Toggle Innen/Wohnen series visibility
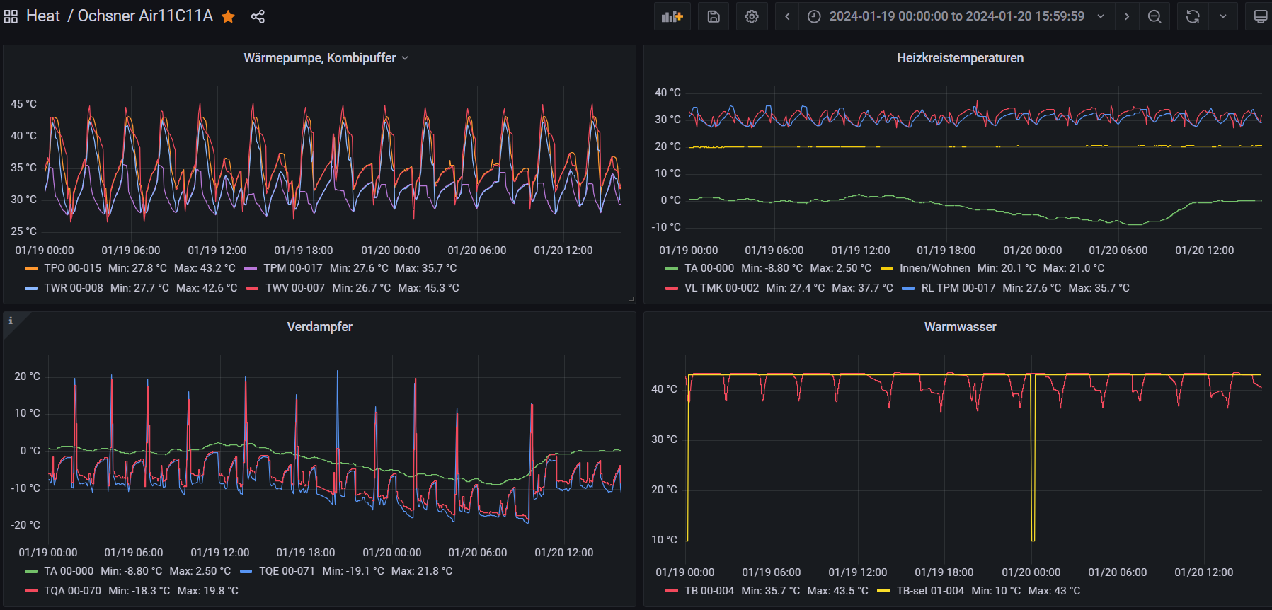Viewport: 1272px width, 610px height. 934,268
